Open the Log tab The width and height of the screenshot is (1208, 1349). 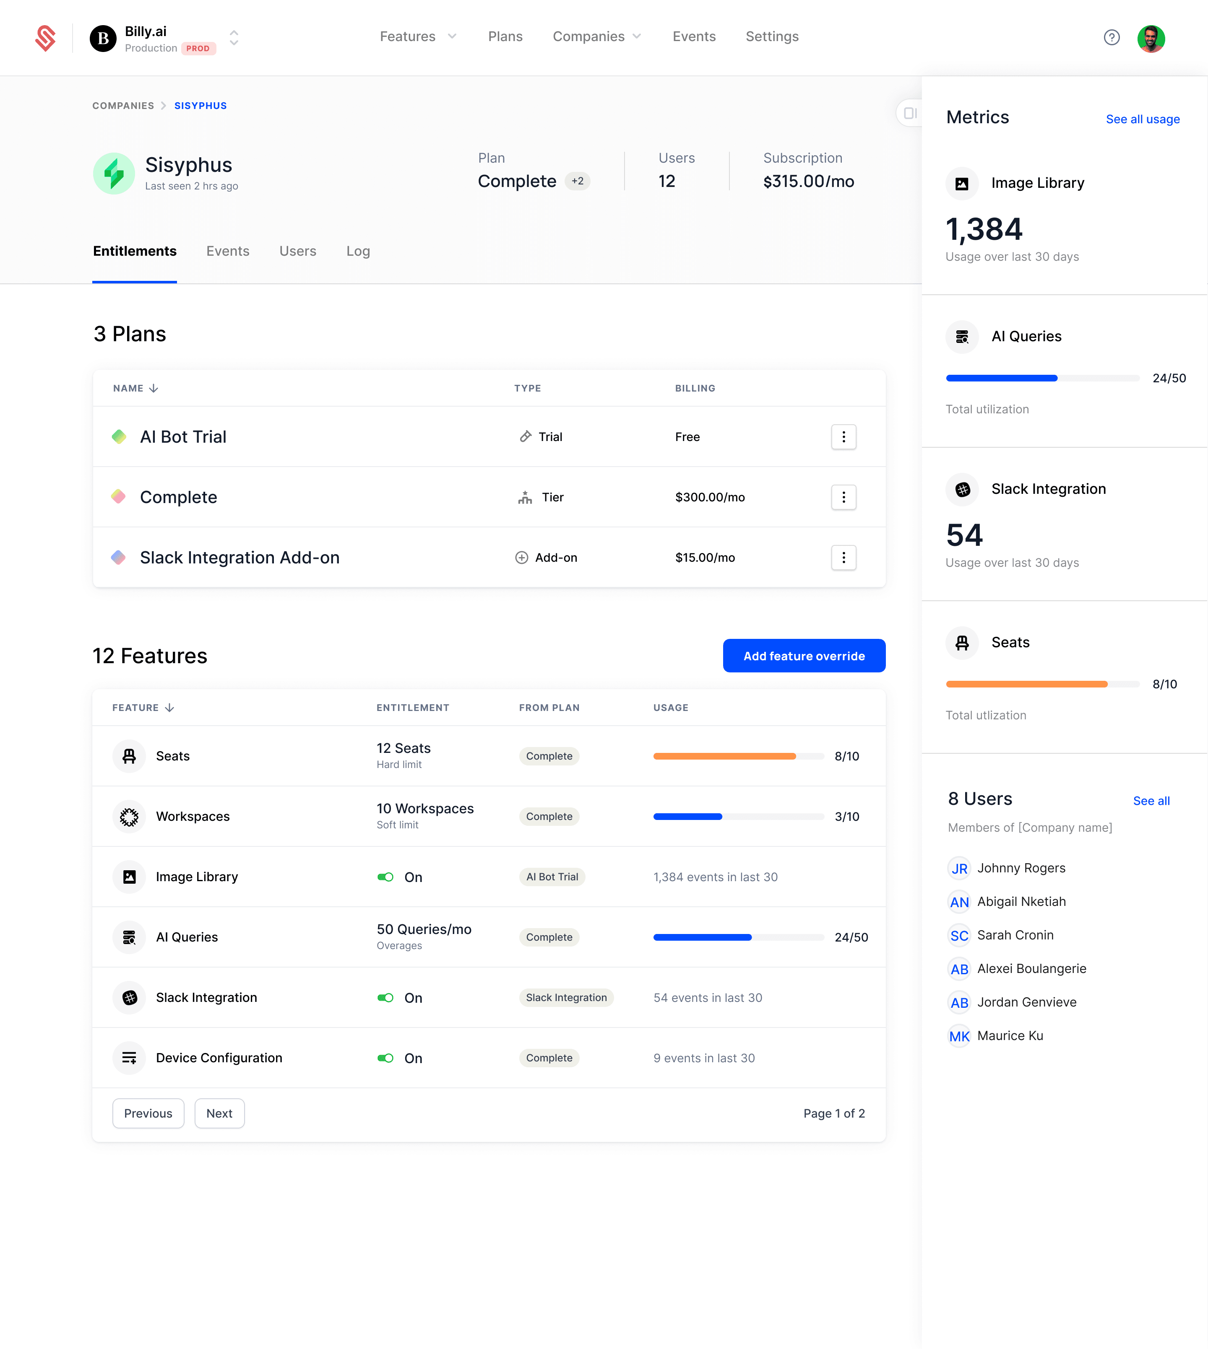point(358,252)
